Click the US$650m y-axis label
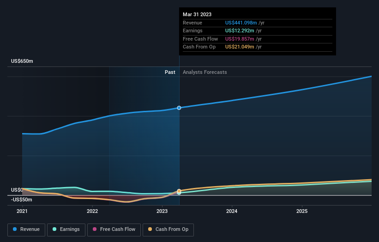Viewport: 379px width, 242px height. pyautogui.click(x=22, y=61)
